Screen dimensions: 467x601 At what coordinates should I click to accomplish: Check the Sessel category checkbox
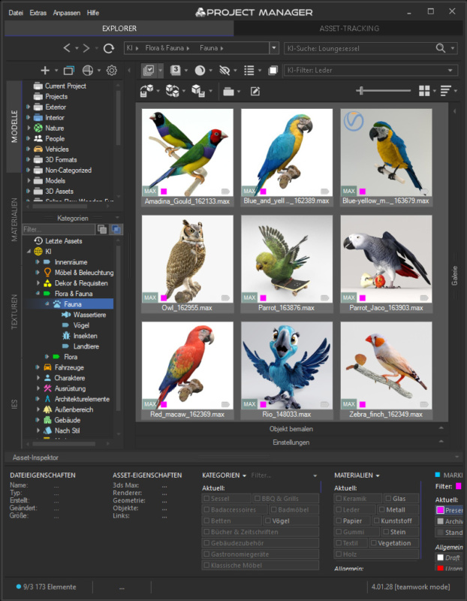pyautogui.click(x=207, y=499)
